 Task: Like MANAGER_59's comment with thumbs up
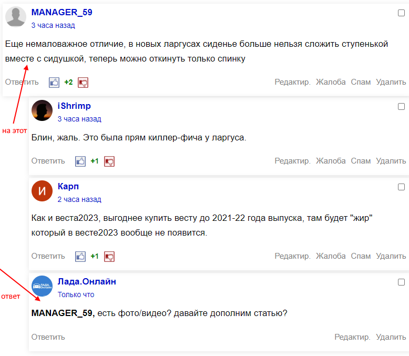point(54,83)
